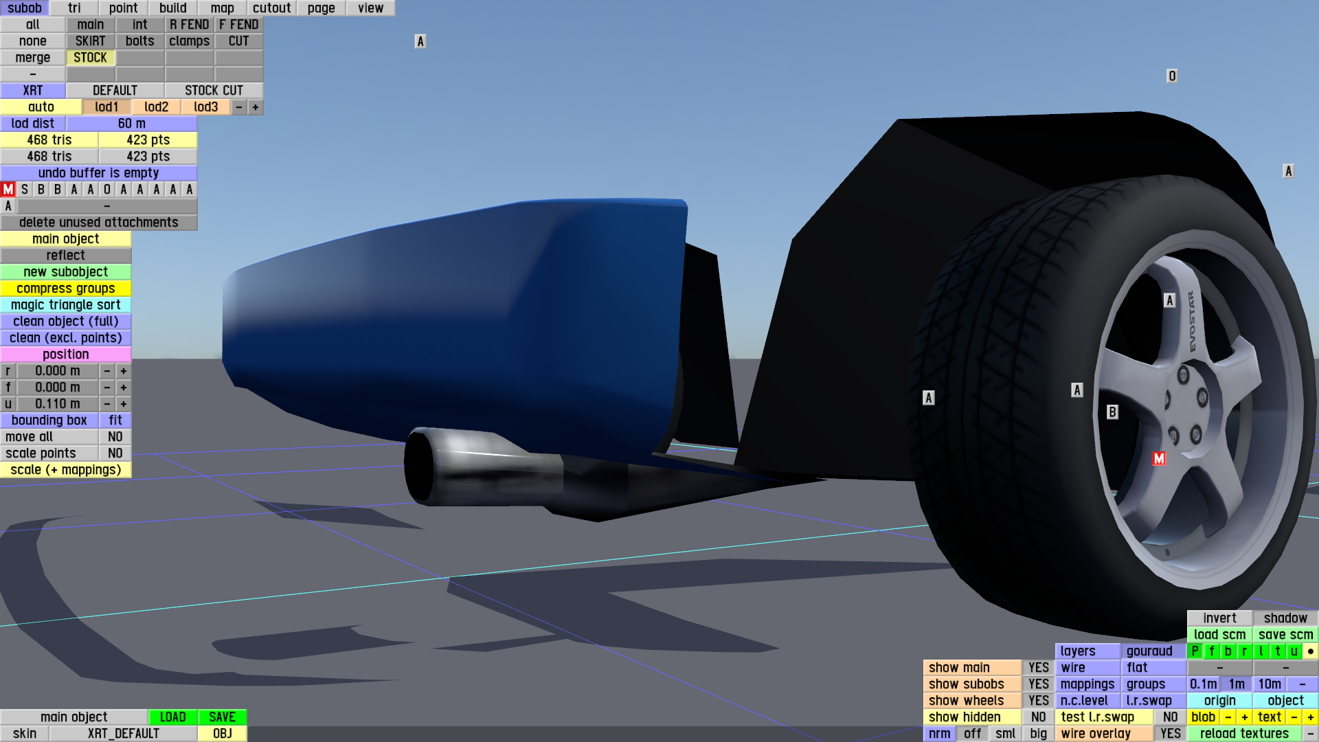Image resolution: width=1319 pixels, height=742 pixels.
Task: Switch to front view with f button
Action: pyautogui.click(x=1211, y=651)
